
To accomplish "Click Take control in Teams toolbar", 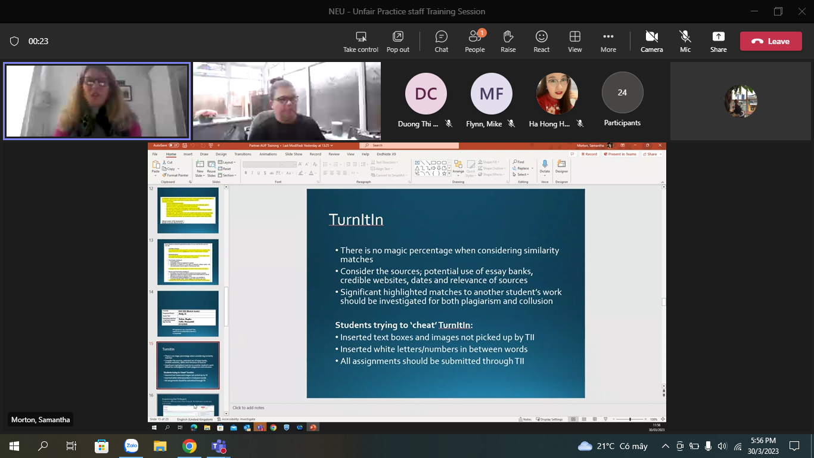I will (361, 41).
